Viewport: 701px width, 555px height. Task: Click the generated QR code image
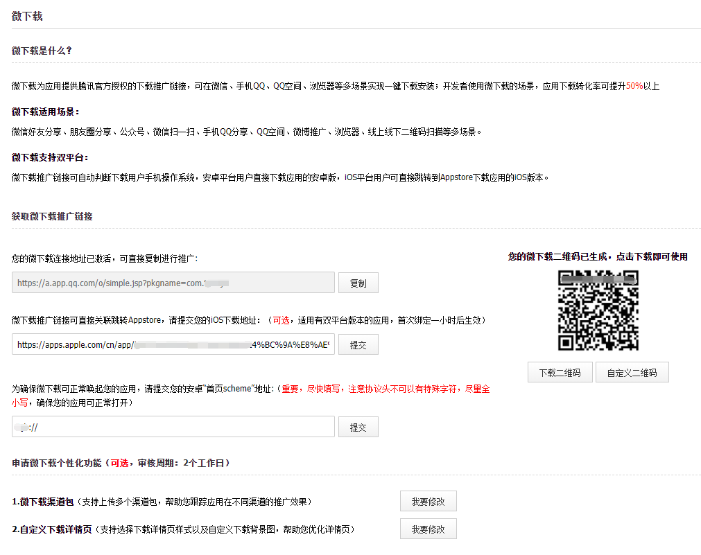point(598,310)
